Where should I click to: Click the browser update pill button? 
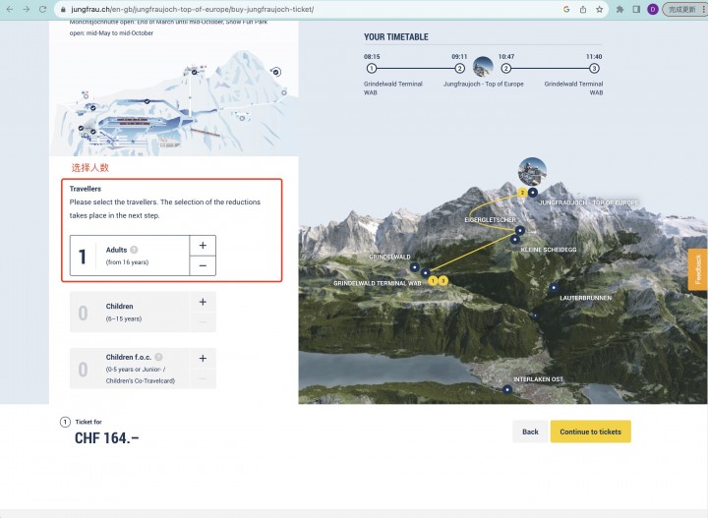[x=683, y=9]
